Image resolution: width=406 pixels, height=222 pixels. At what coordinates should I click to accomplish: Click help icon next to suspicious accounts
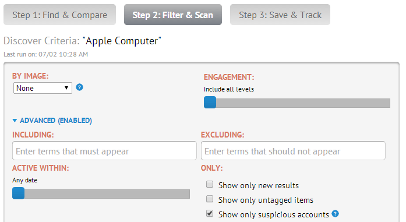coord(336,214)
